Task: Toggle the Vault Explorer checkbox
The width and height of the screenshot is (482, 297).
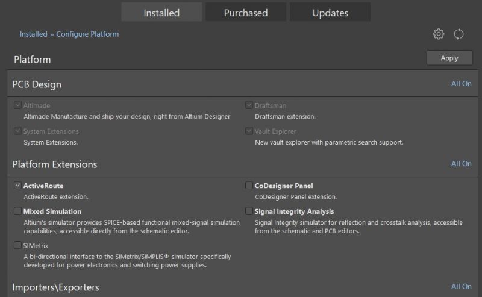Action: click(249, 131)
